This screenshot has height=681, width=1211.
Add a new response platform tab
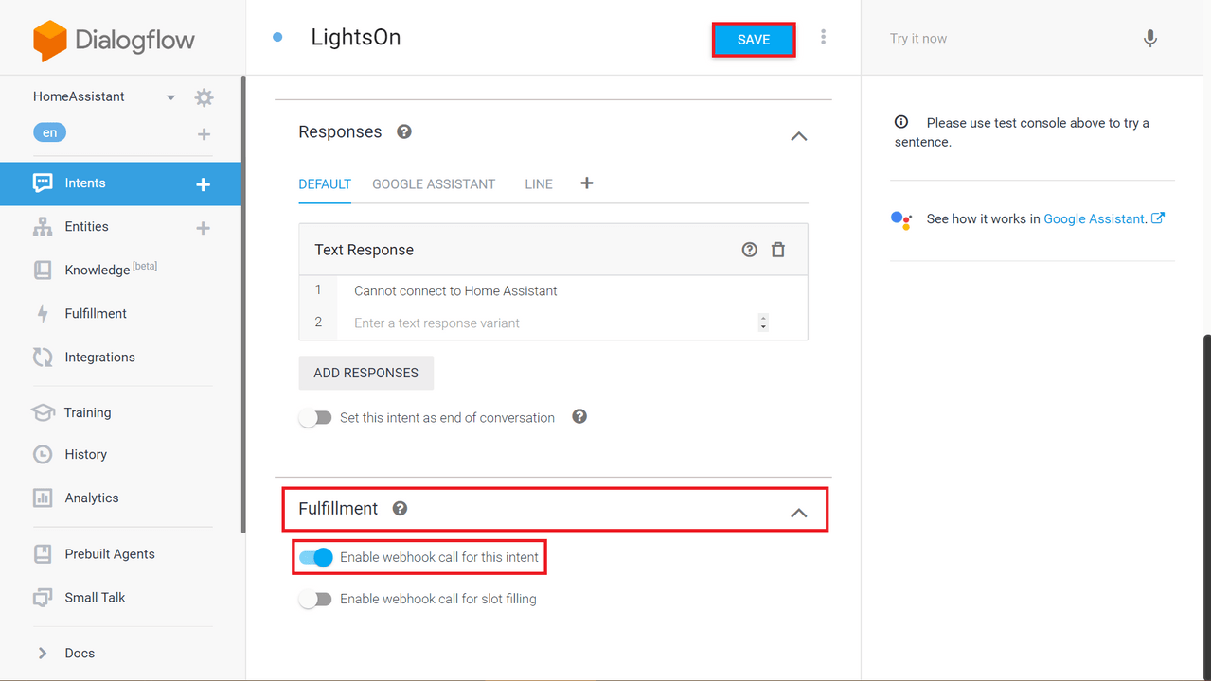point(587,183)
